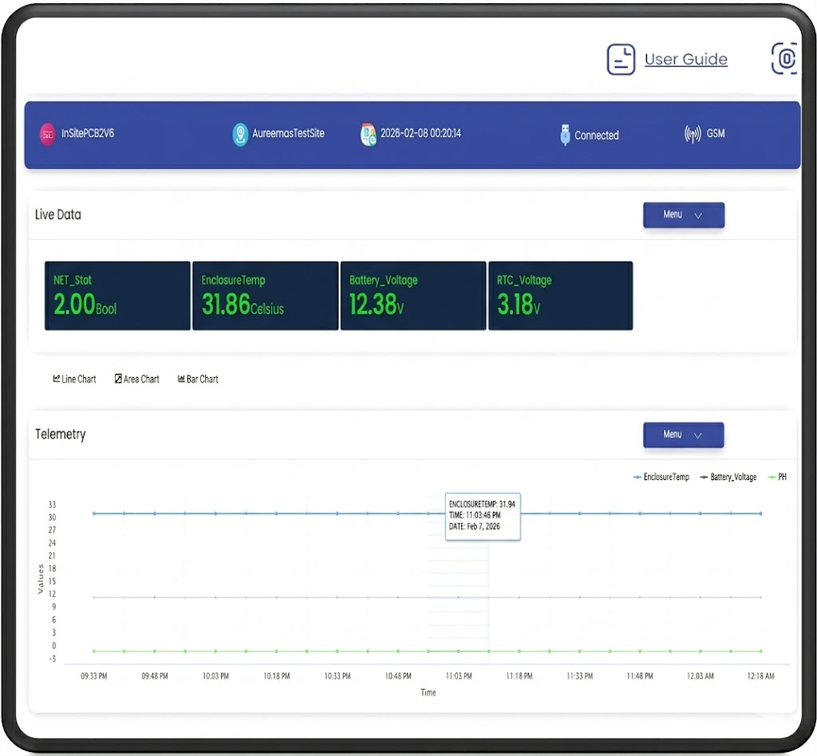
Task: Switch to Area Chart view
Action: coord(136,379)
